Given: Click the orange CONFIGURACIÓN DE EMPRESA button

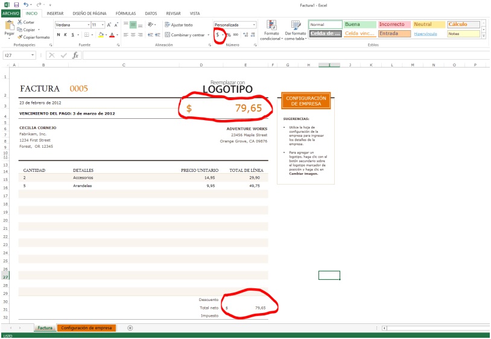Looking at the screenshot, I should tap(306, 101).
